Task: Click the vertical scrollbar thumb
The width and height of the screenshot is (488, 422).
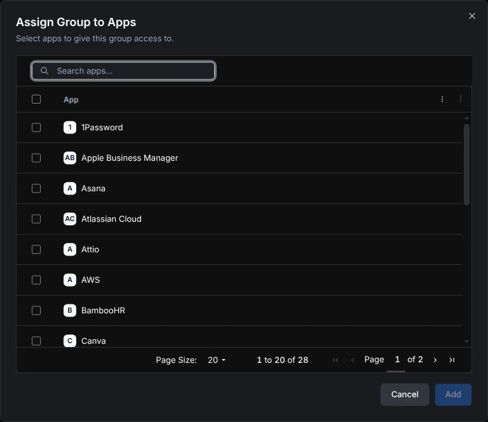Action: 466,165
